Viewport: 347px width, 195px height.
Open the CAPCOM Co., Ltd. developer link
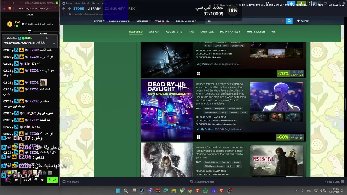pyautogui.click(x=221, y=174)
